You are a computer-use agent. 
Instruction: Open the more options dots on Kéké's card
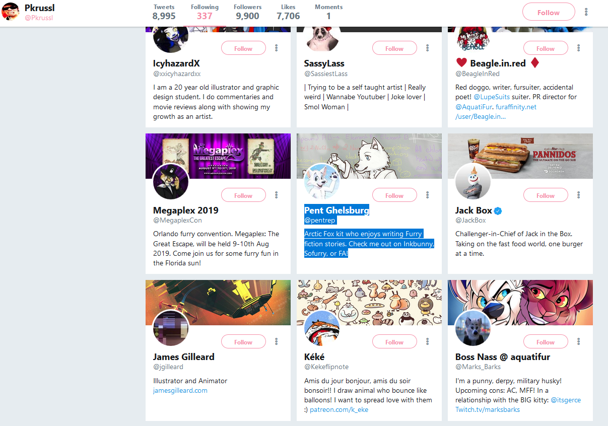pos(428,342)
